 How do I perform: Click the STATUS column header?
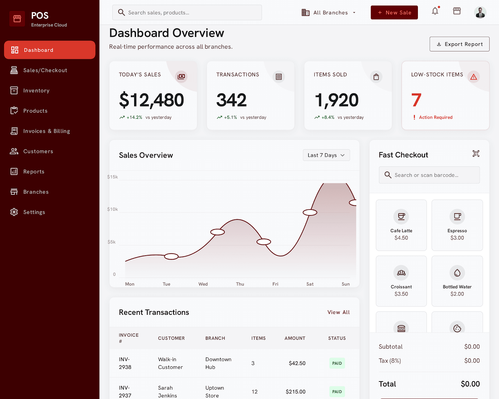click(x=337, y=338)
